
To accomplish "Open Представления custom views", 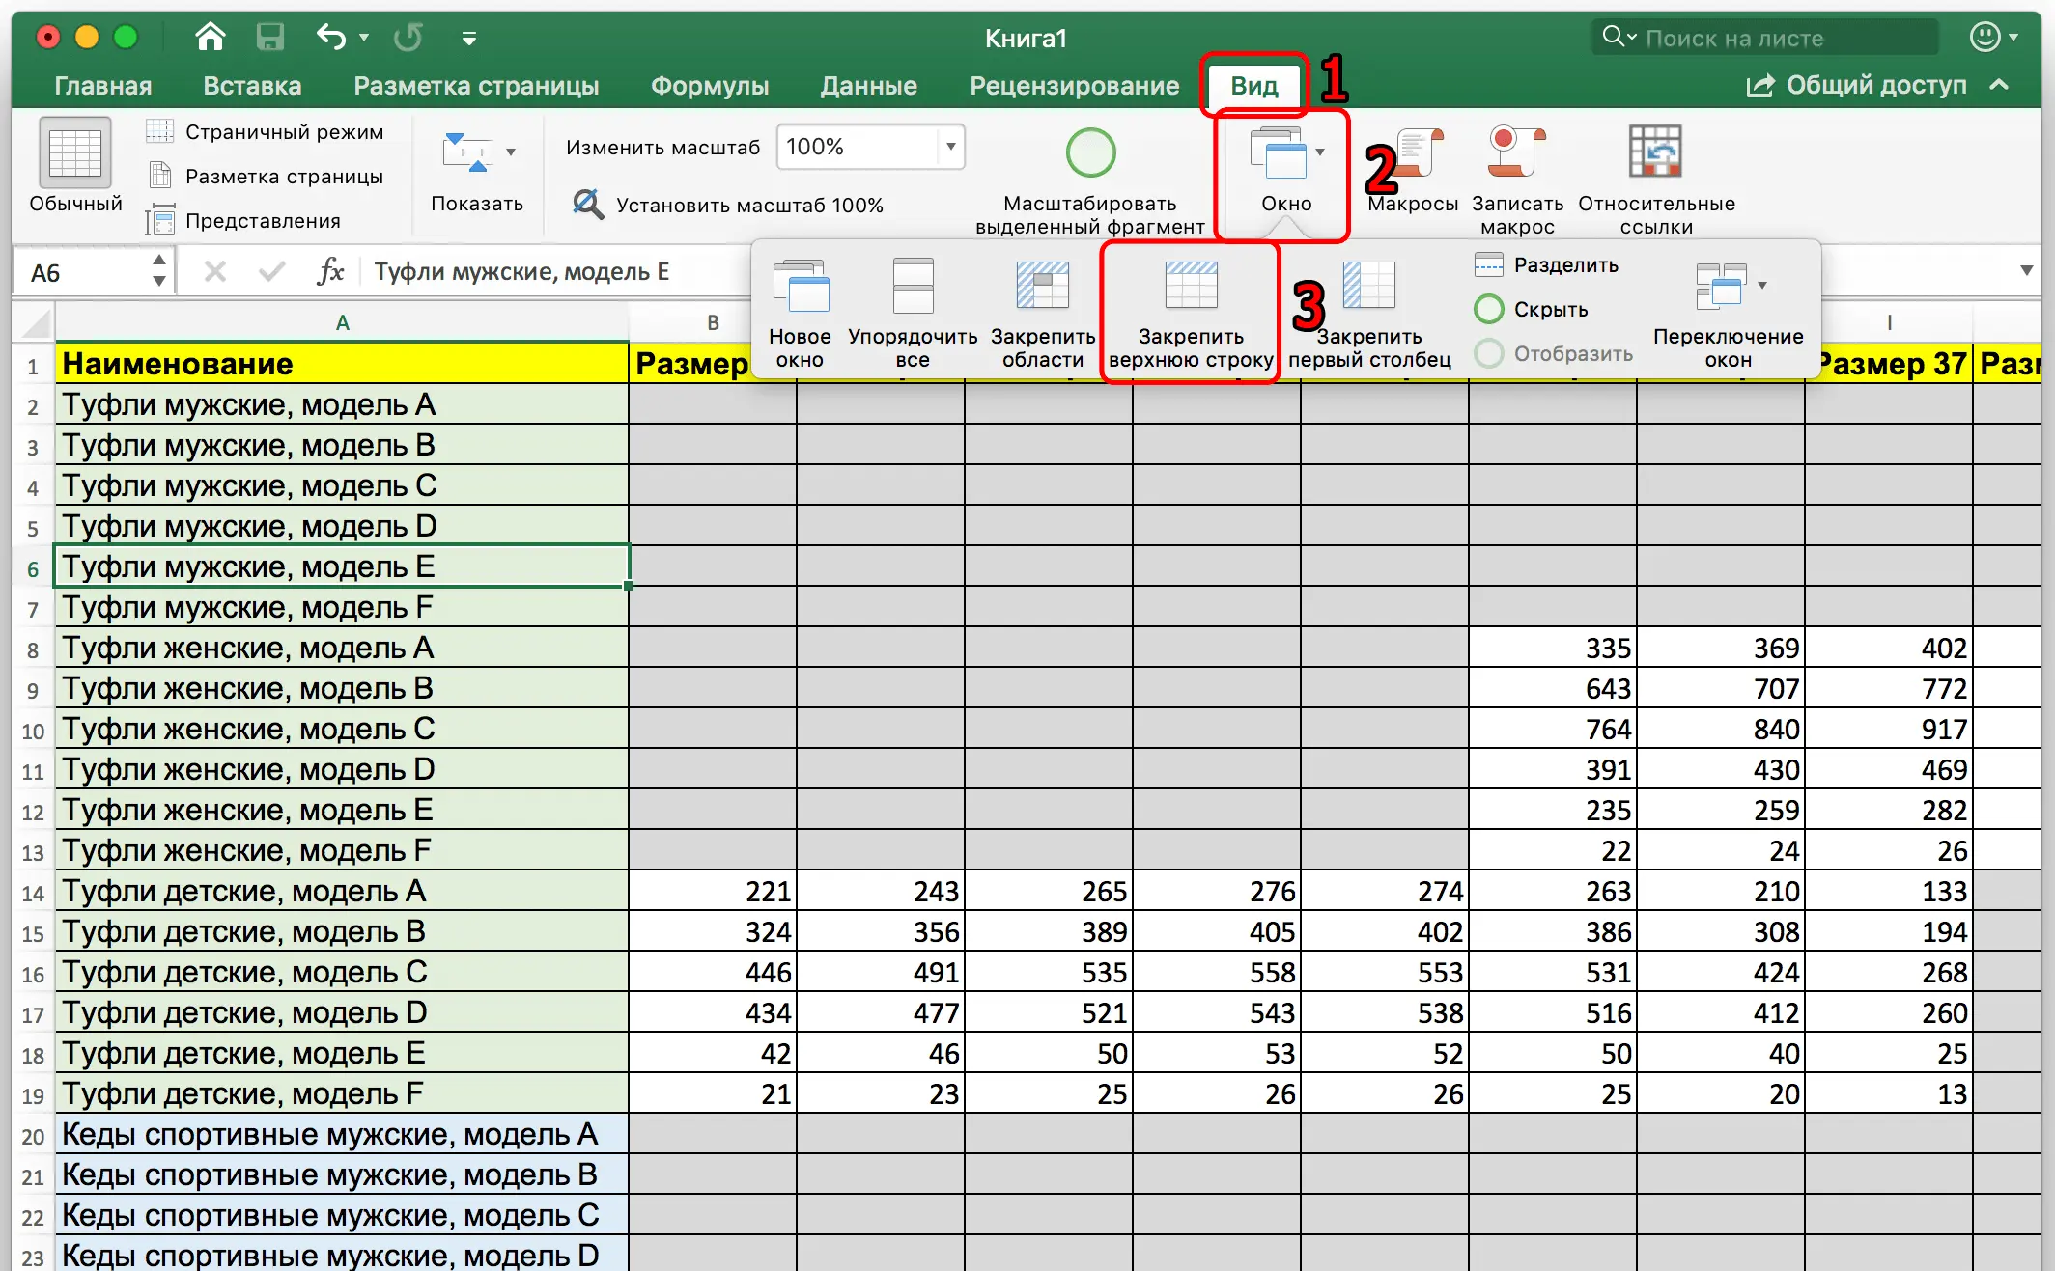I will point(243,220).
